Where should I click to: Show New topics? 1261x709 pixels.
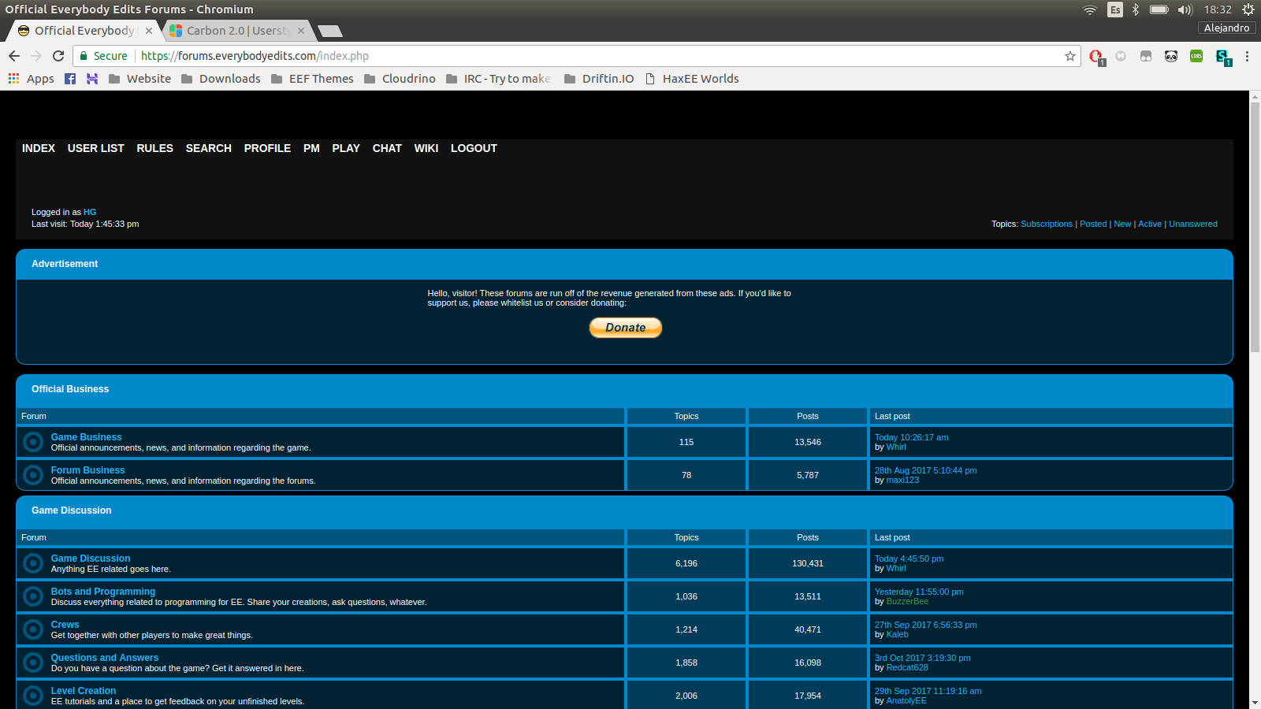pyautogui.click(x=1122, y=224)
